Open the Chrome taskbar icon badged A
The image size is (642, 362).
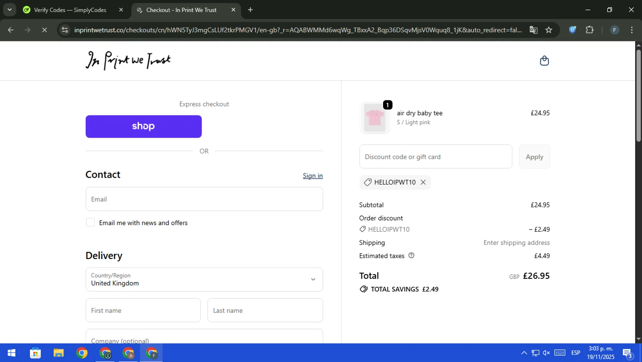tap(128, 353)
